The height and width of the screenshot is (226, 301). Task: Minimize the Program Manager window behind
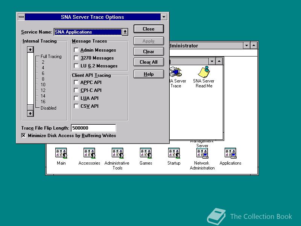click(246, 46)
